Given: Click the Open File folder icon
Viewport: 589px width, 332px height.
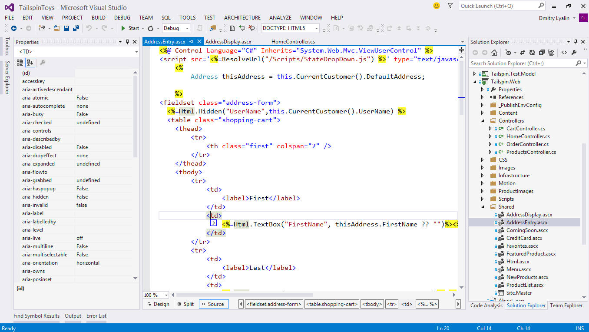Looking at the screenshot, I should (x=57, y=28).
